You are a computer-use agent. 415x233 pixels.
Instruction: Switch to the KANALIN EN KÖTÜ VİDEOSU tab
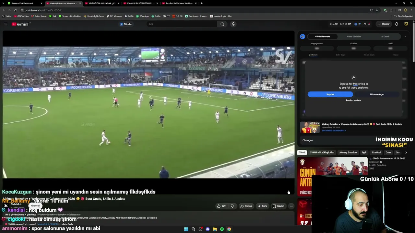point(141,3)
